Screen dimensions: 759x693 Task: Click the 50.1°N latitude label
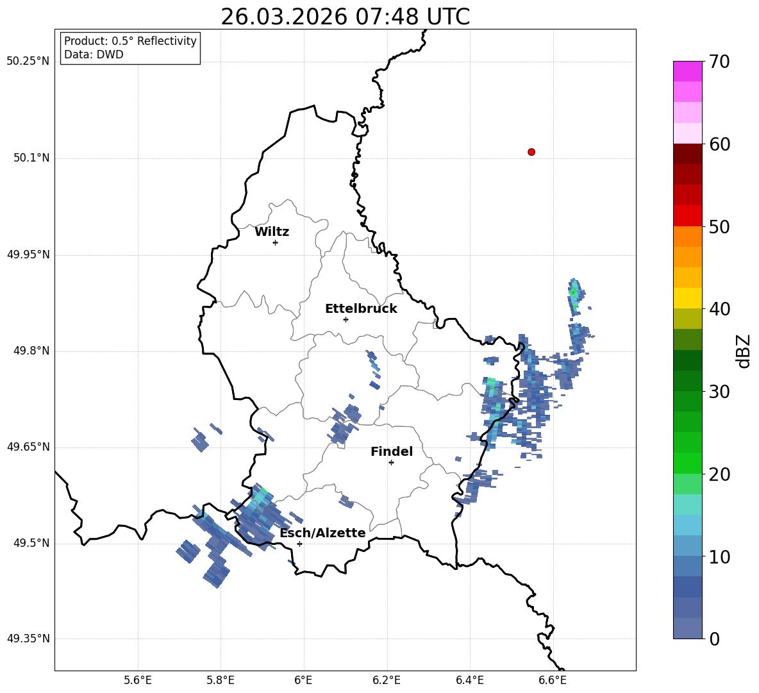click(31, 158)
